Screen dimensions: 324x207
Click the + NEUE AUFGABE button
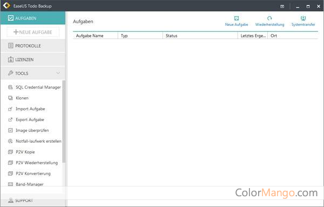pos(33,32)
